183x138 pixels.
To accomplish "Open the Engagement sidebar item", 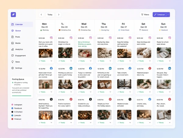I will (x=21, y=56).
